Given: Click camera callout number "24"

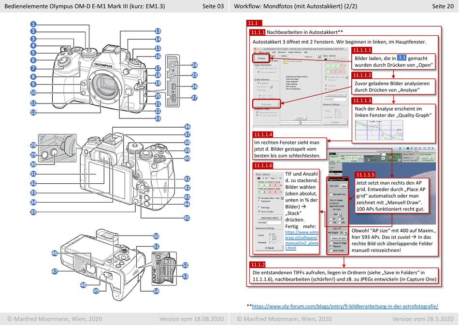Looking at the screenshot, I should (194, 65).
